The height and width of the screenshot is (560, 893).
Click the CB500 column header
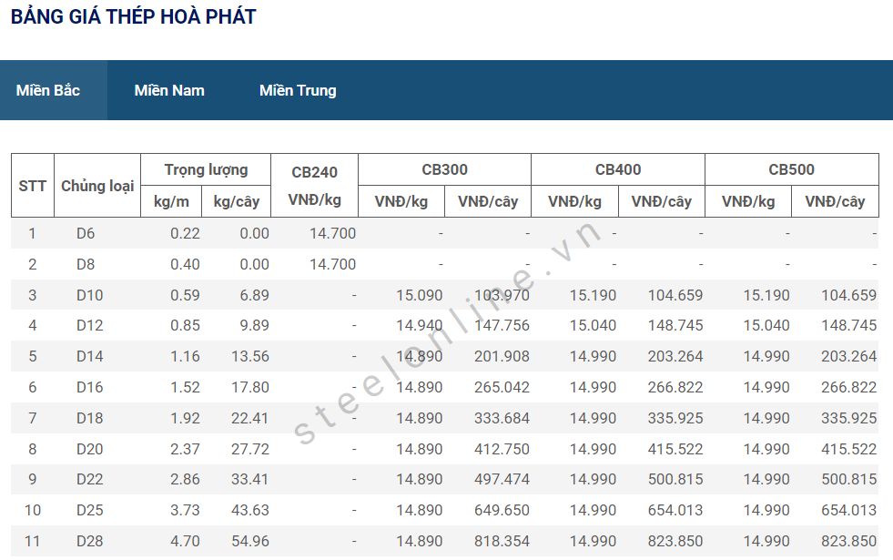tap(792, 169)
